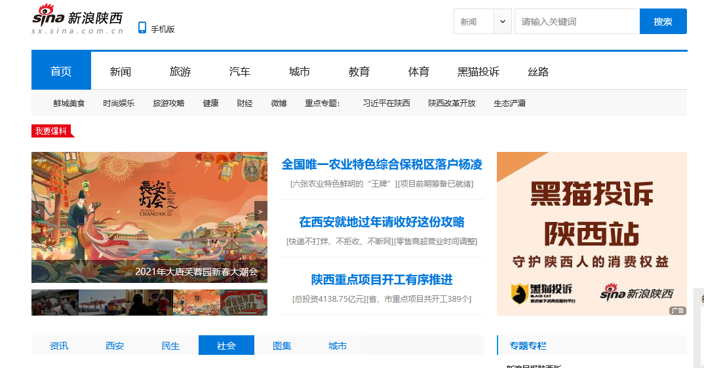Open sub-link 项目前期筹备已就绪
This screenshot has height=368, width=704.
(x=435, y=183)
